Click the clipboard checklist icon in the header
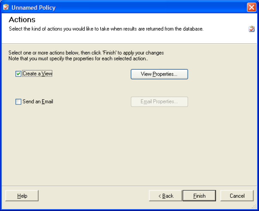 pos(251,29)
